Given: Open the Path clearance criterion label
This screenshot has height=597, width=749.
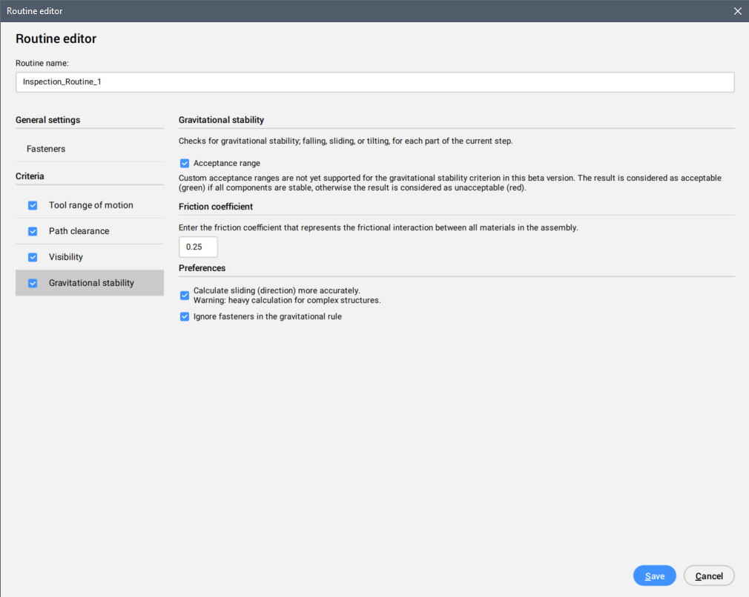Looking at the screenshot, I should (x=79, y=231).
